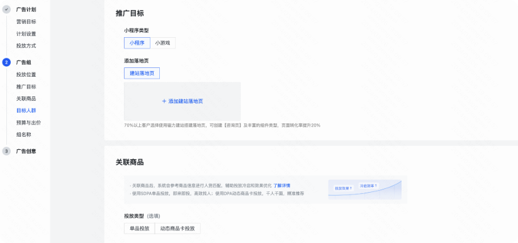
Task: Select 目标人群 in the sidebar
Action: (x=26, y=110)
